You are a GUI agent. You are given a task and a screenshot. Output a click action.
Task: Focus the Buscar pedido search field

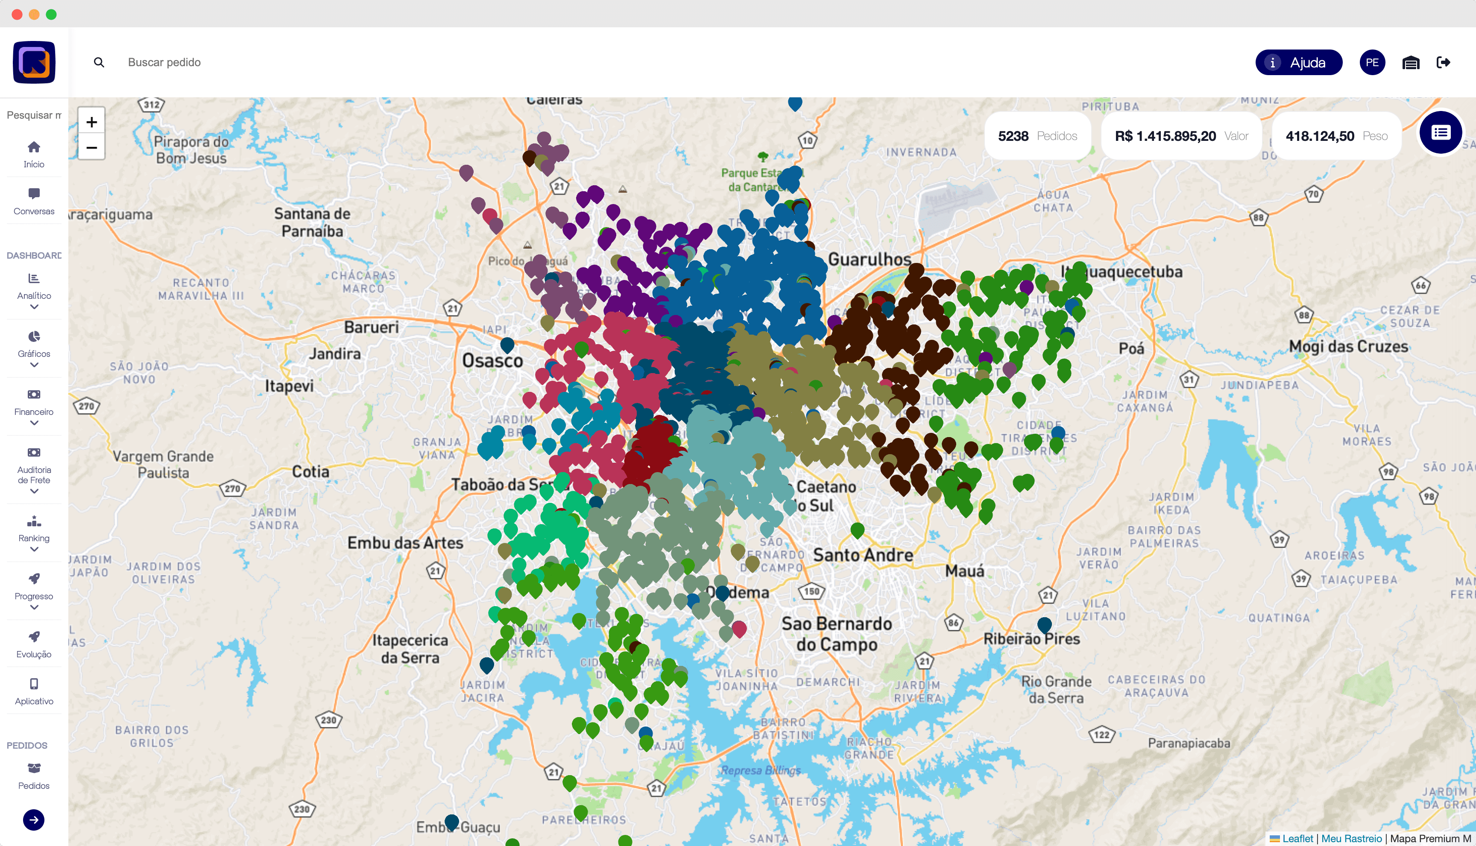[164, 62]
